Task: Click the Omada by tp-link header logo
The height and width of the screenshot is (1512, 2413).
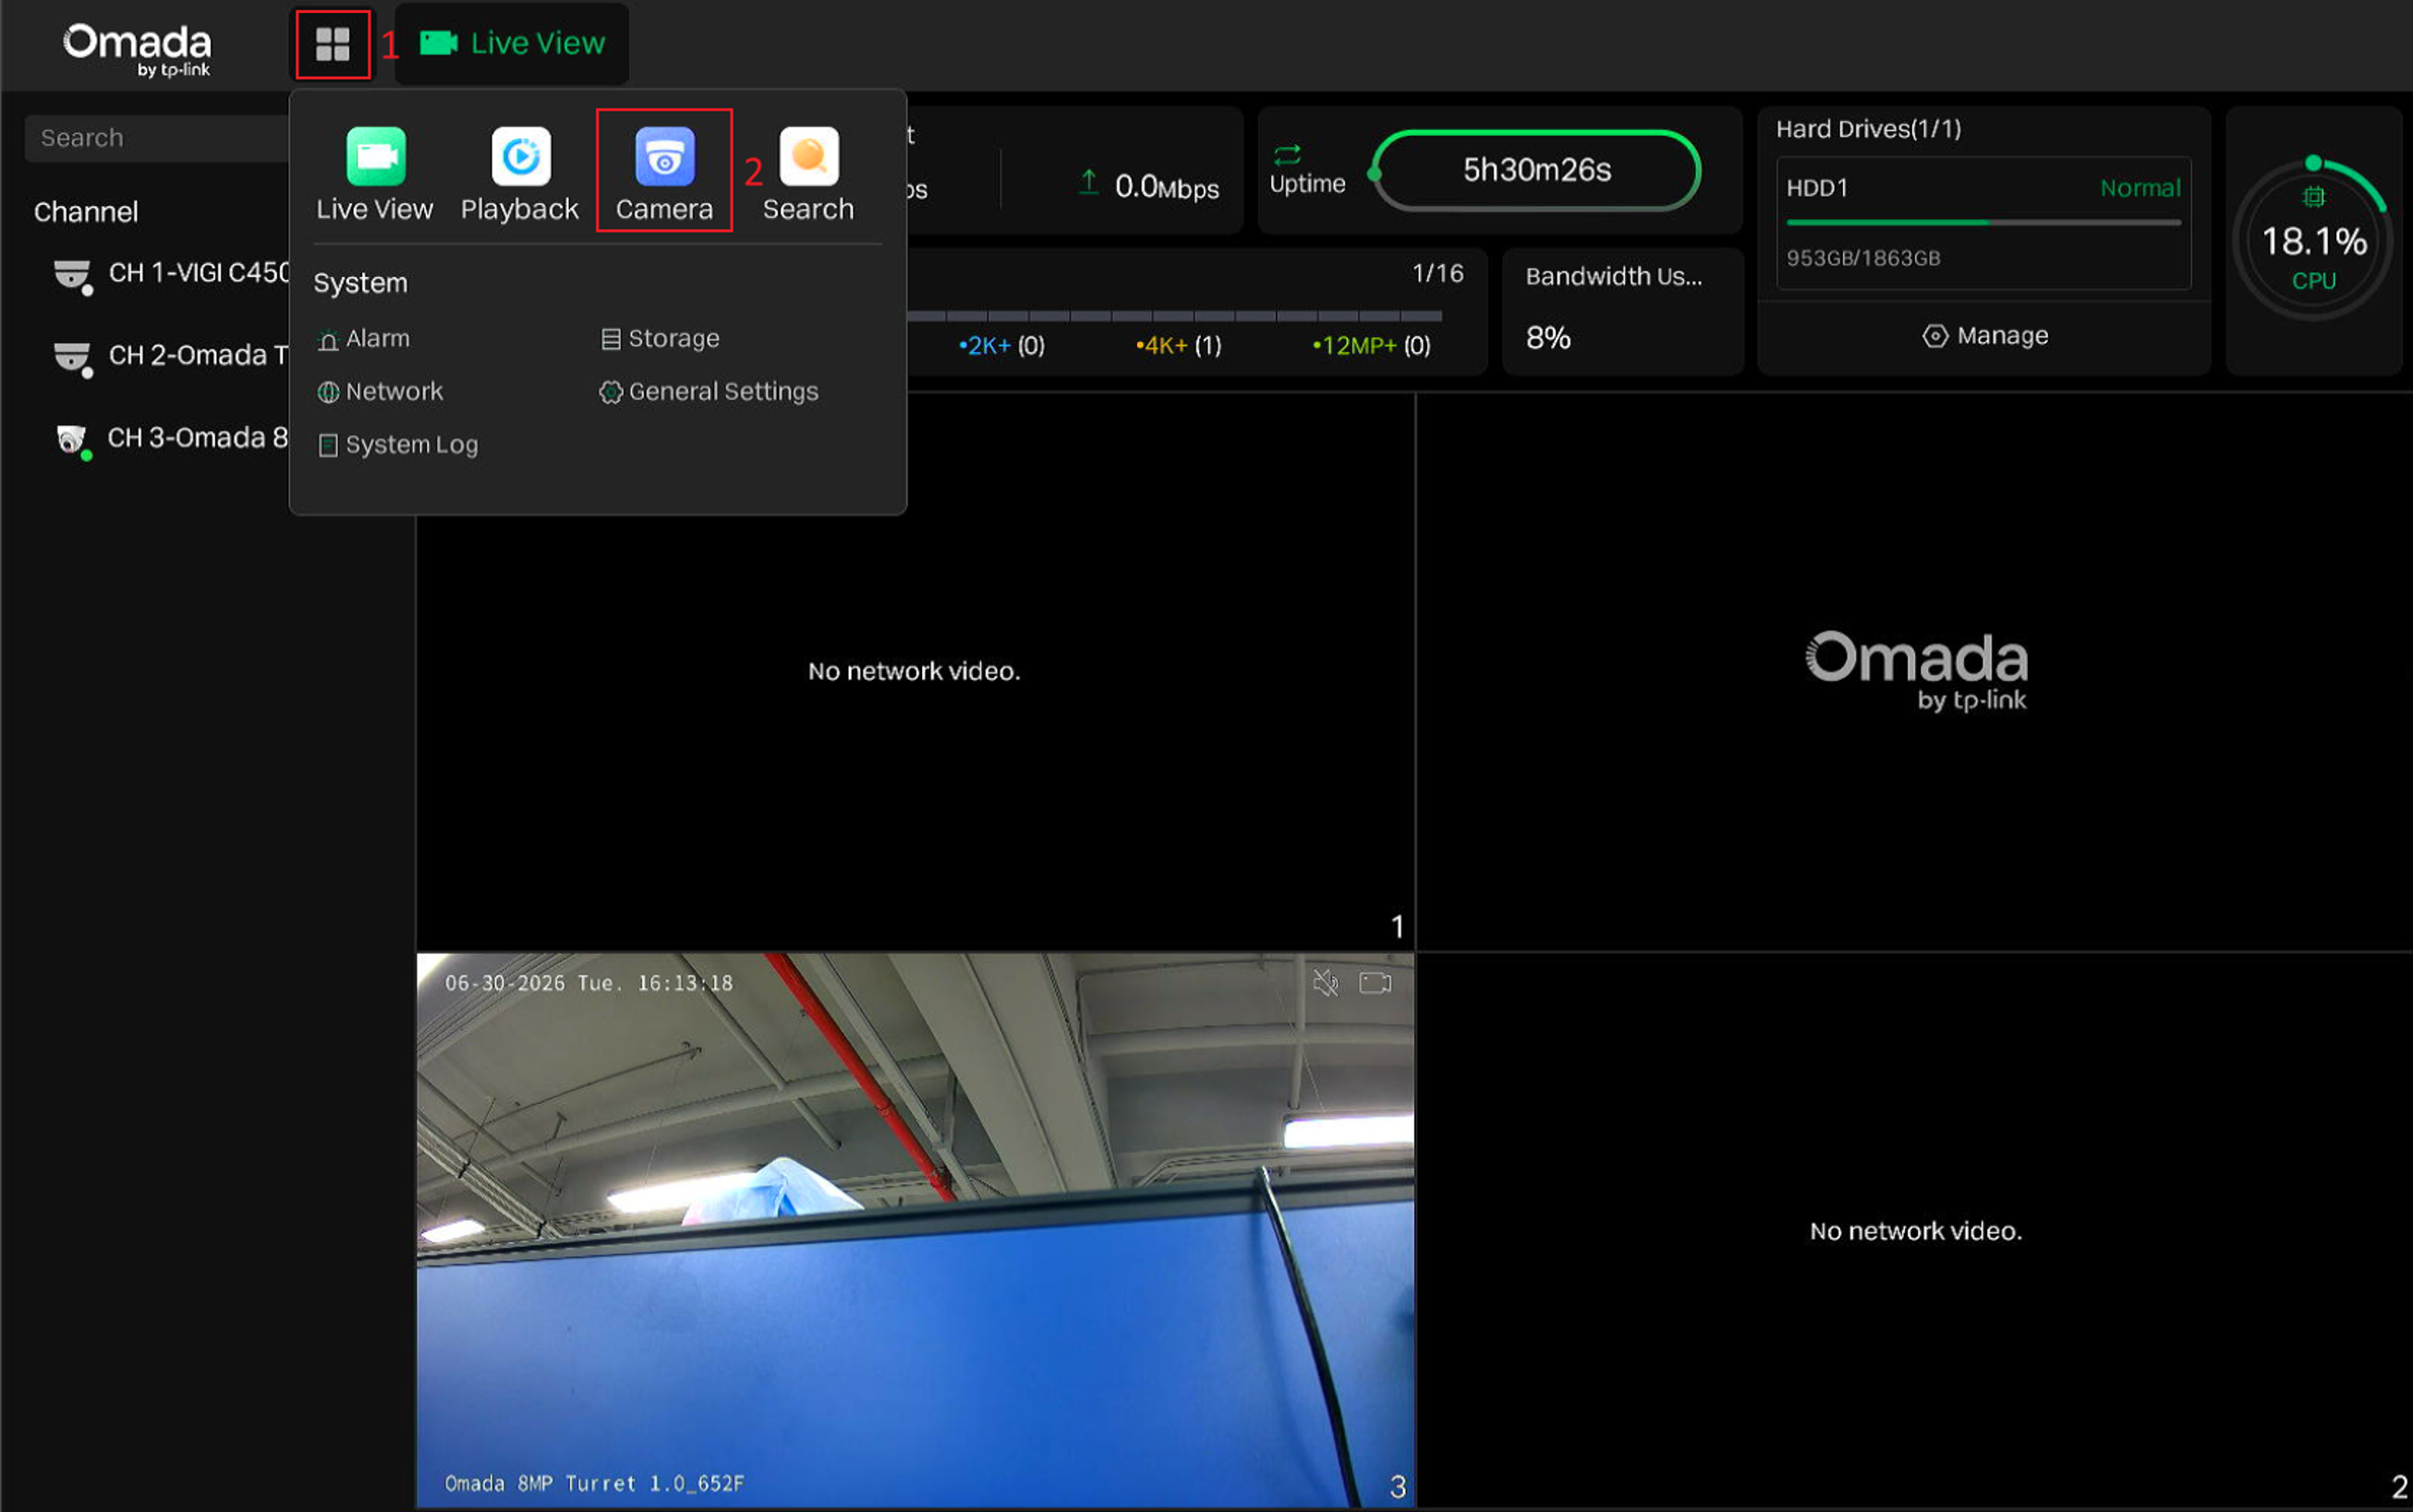Action: click(137, 49)
